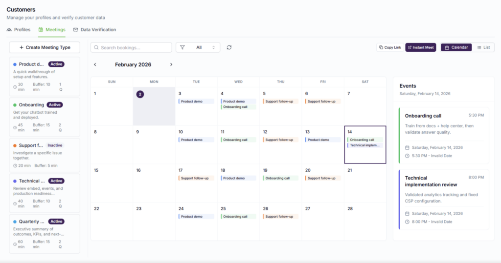Open Product demo event on February 13

tap(323, 140)
